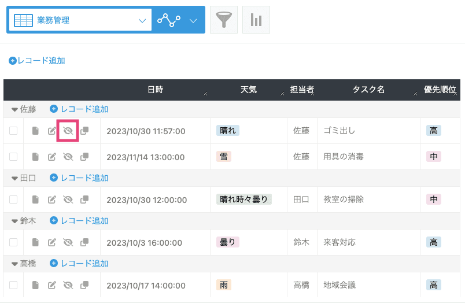Screen dimensions: 465x303
Task: Collapse the 佐藤 group
Action: [x=14, y=110]
